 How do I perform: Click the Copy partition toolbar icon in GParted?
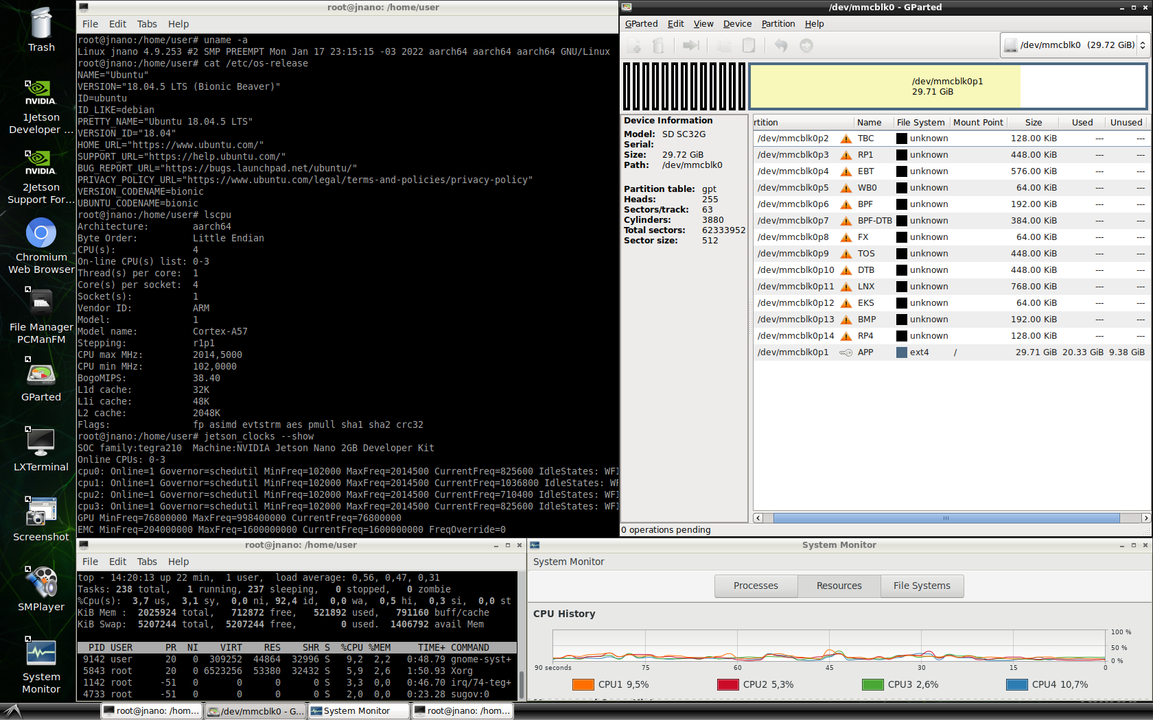[724, 46]
